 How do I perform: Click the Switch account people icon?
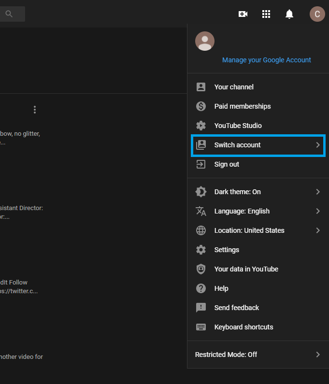pos(201,145)
